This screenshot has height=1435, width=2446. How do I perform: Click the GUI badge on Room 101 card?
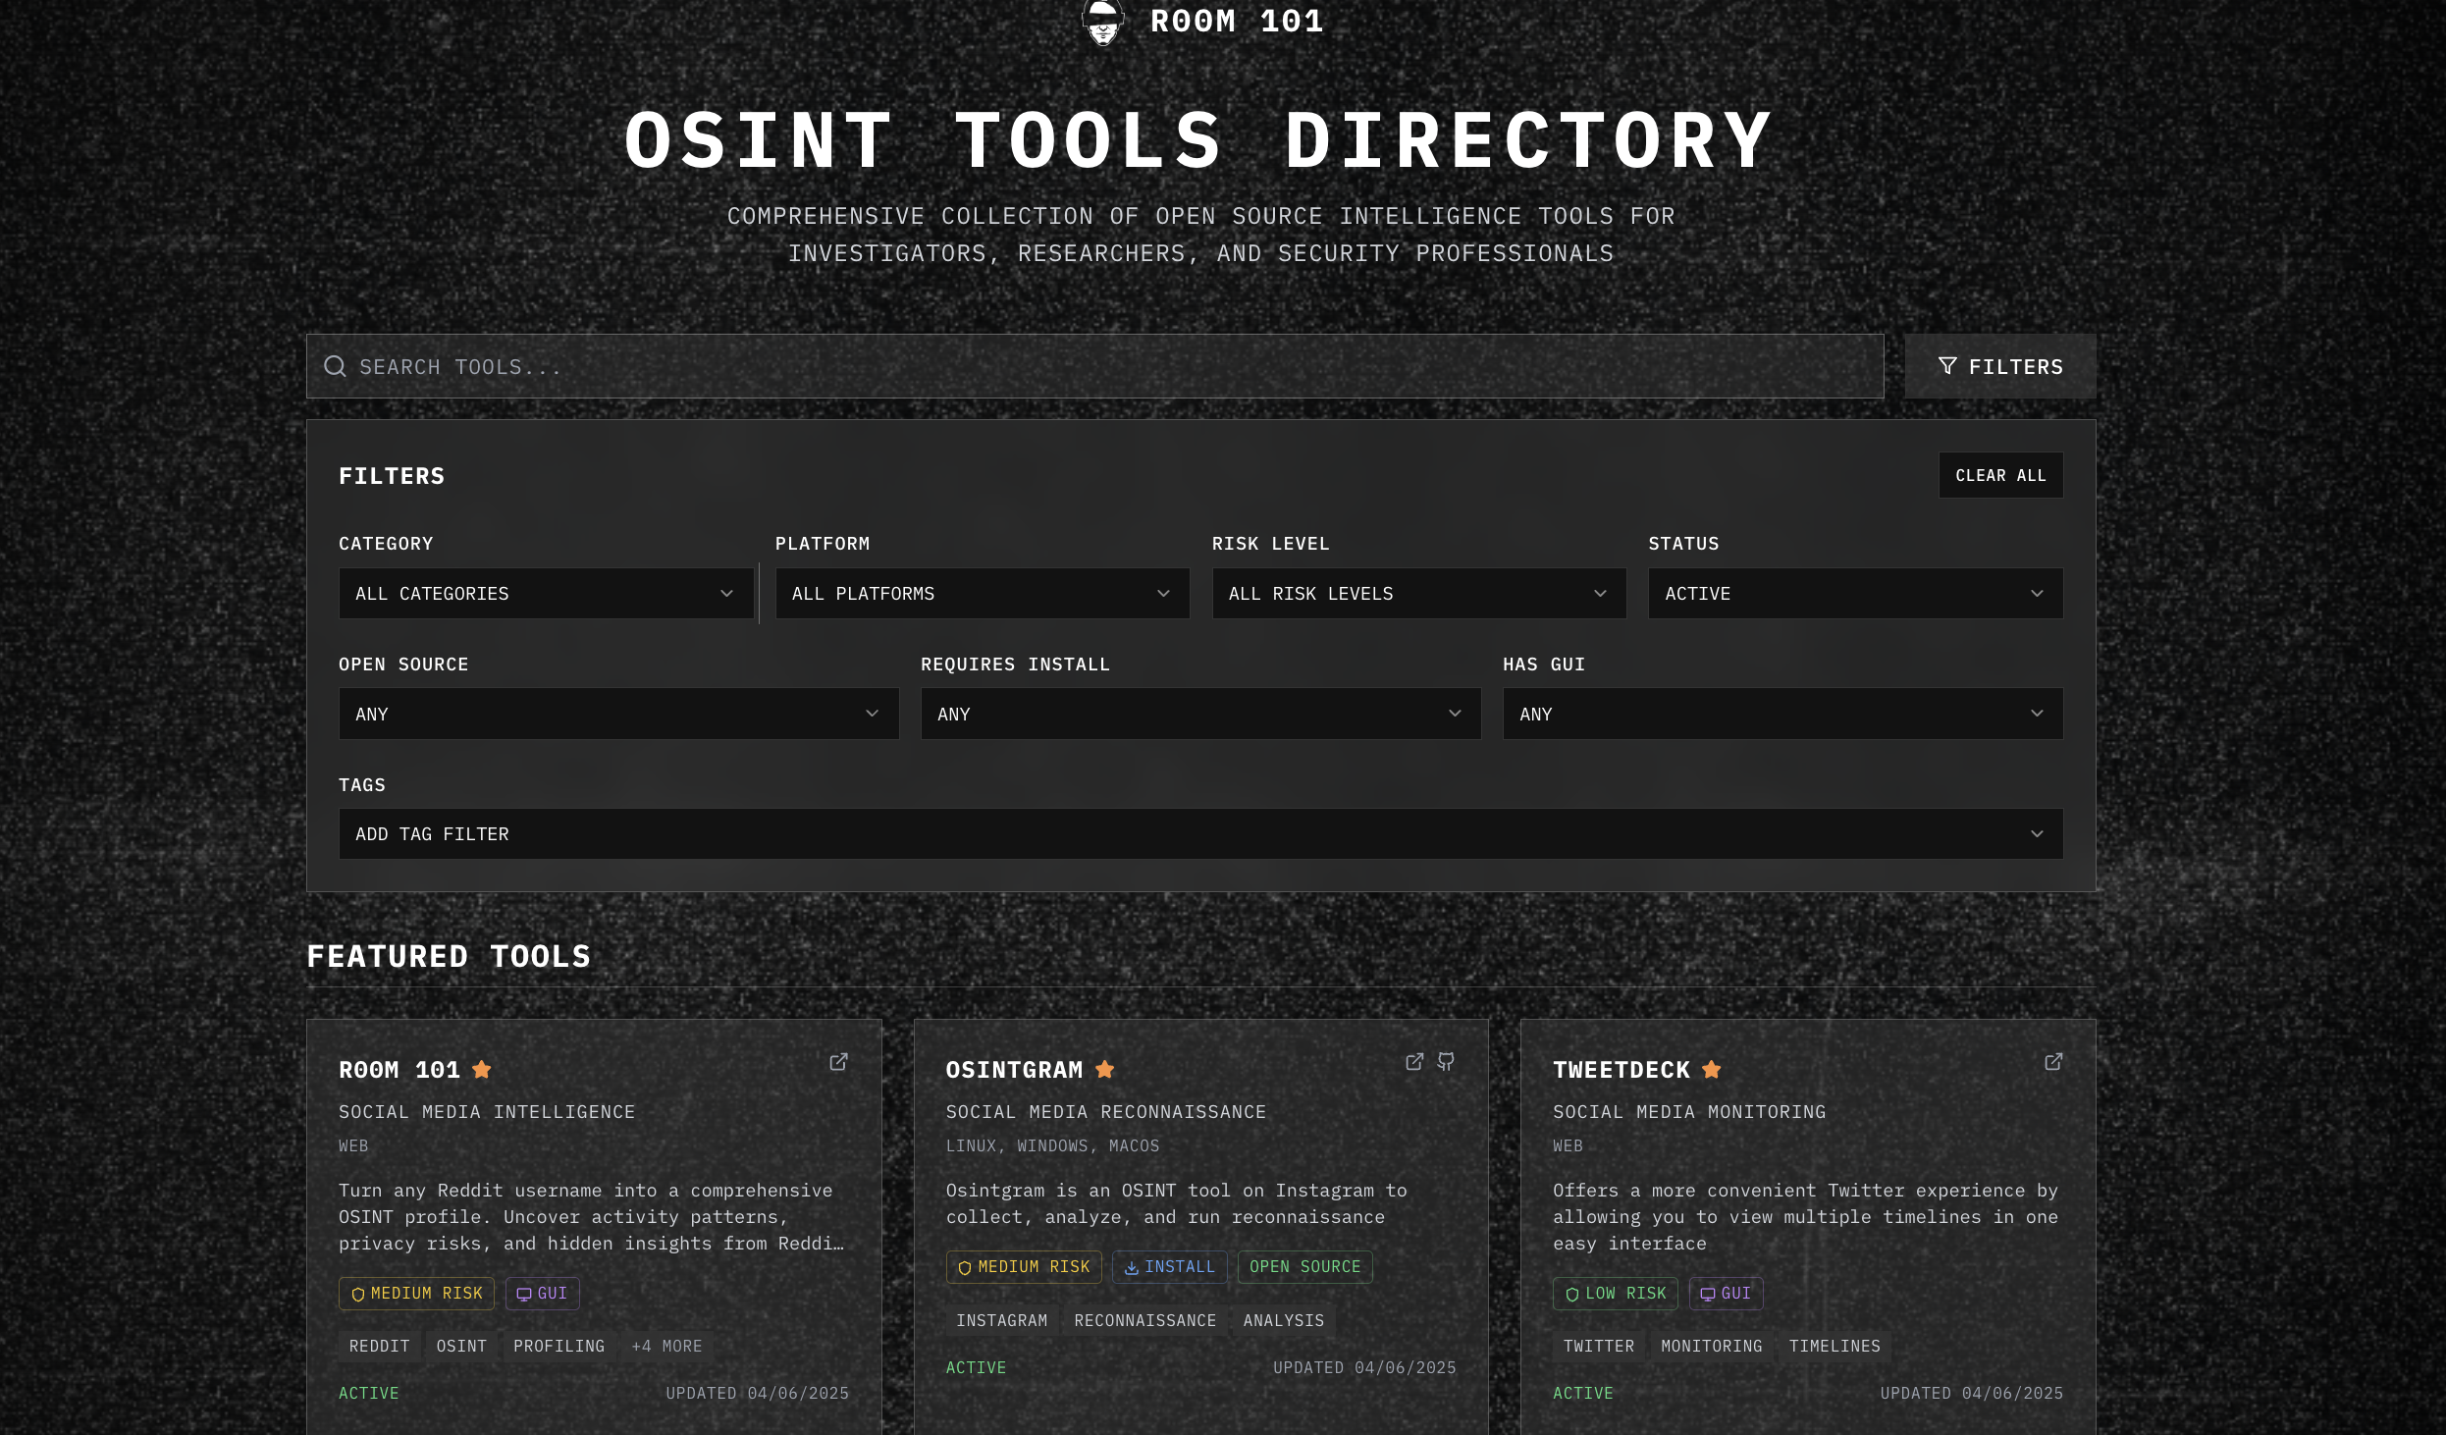point(543,1294)
